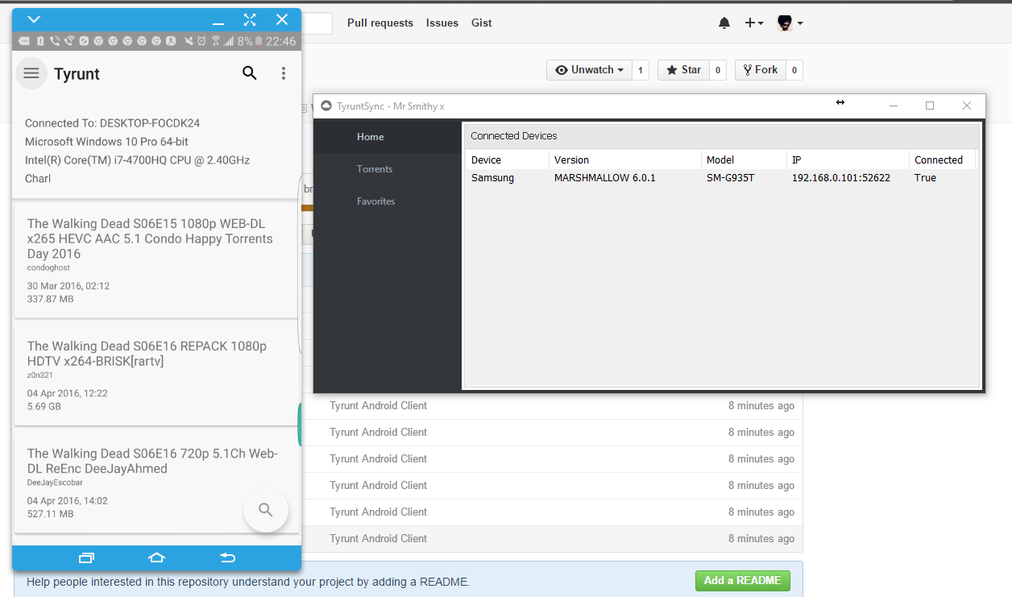Click phone status bar clock 22:46
This screenshot has height=597, width=1012.
pos(280,41)
